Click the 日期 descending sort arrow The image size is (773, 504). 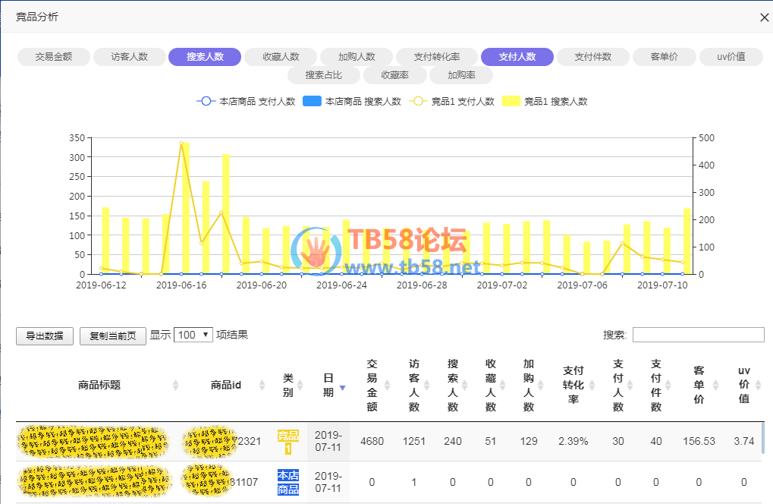click(342, 388)
